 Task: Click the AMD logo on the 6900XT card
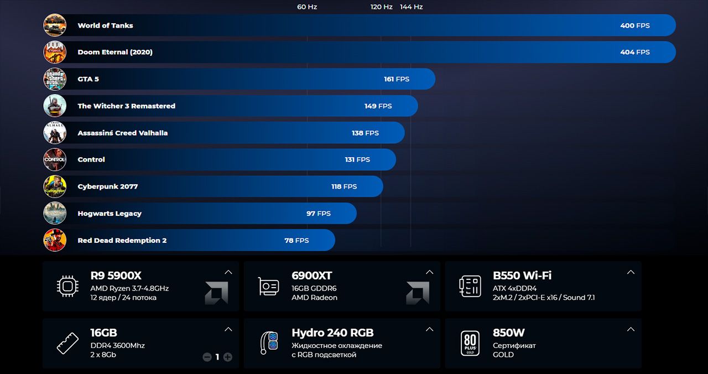click(418, 293)
